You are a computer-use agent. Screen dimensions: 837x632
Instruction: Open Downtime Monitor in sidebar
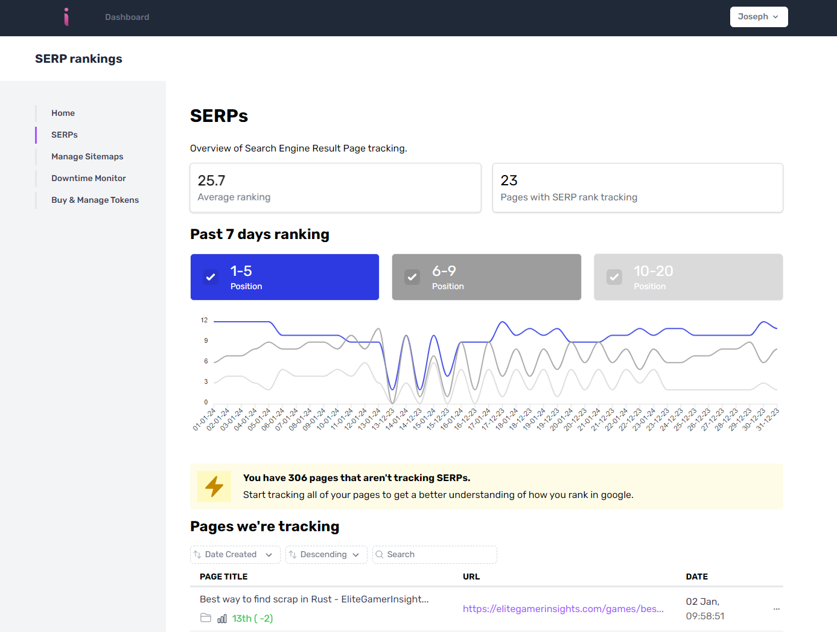pos(89,178)
